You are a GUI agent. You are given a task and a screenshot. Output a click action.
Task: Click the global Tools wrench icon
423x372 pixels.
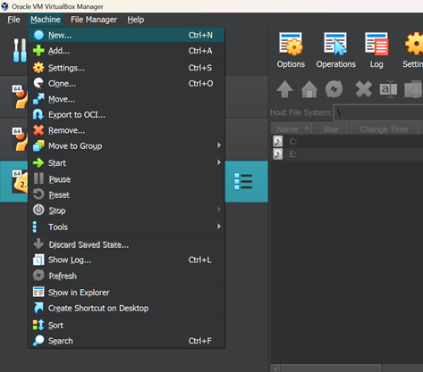[x=20, y=50]
